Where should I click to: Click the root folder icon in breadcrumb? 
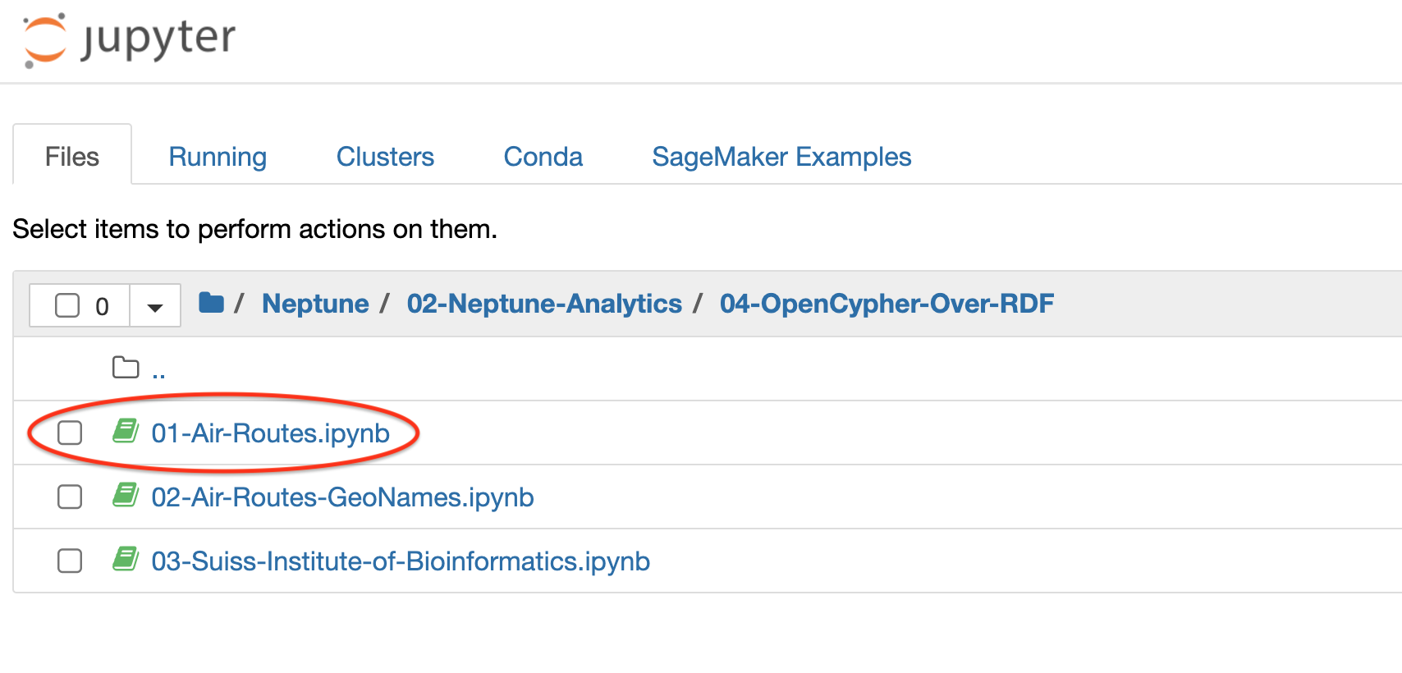click(211, 304)
